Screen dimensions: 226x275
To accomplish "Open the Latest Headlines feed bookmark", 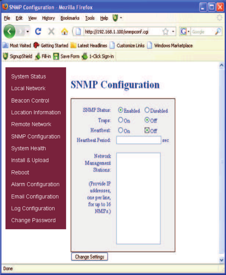I will 89,46.
